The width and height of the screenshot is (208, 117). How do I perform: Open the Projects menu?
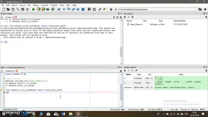(54, 5)
